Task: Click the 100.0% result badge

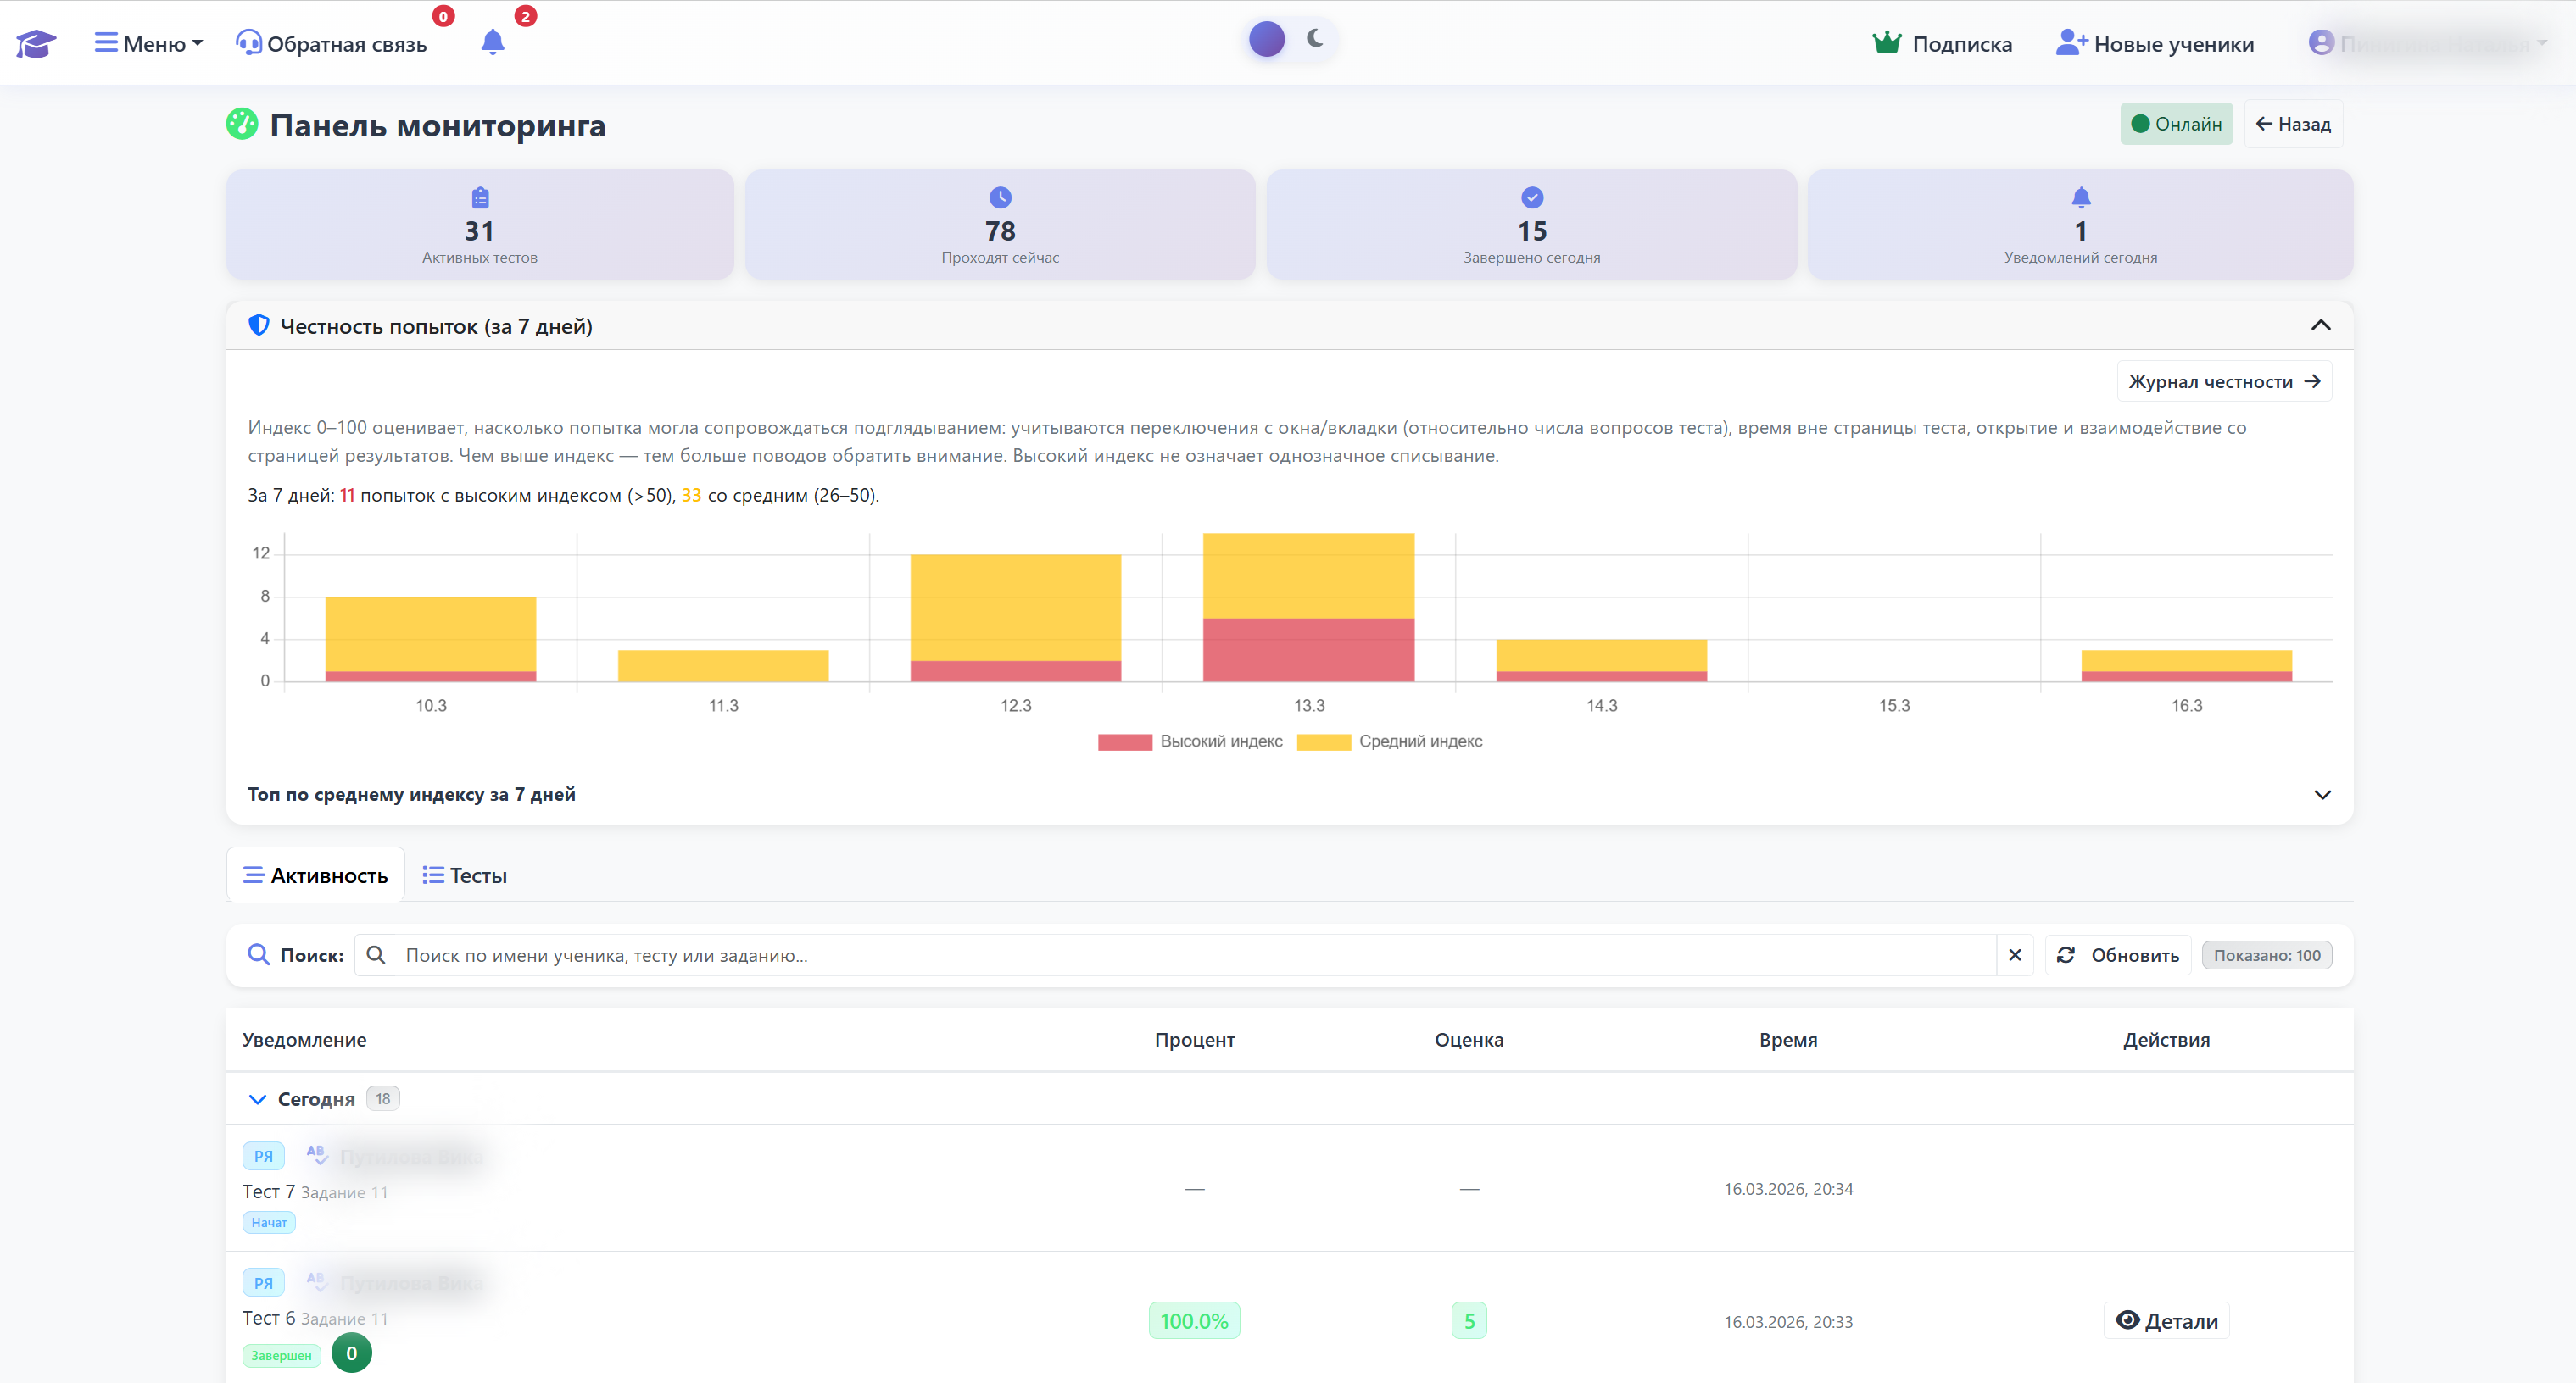Action: pyautogui.click(x=1194, y=1321)
